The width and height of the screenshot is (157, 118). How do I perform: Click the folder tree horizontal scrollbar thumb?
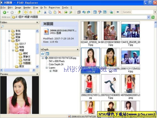coord(16,70)
